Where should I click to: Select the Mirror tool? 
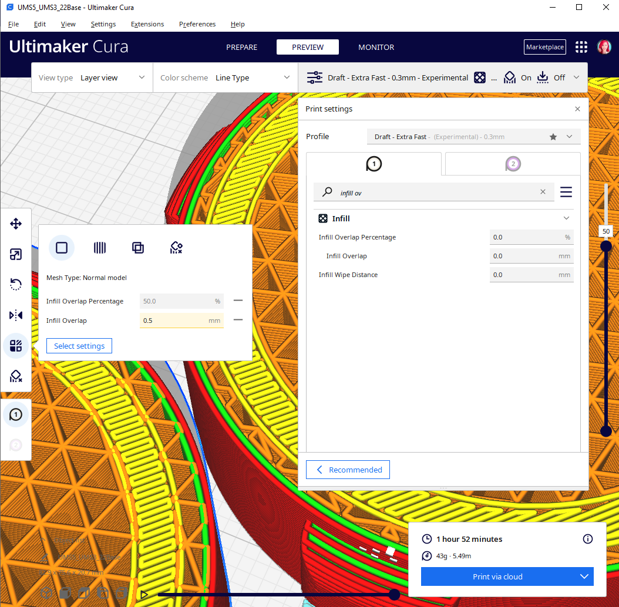16,315
